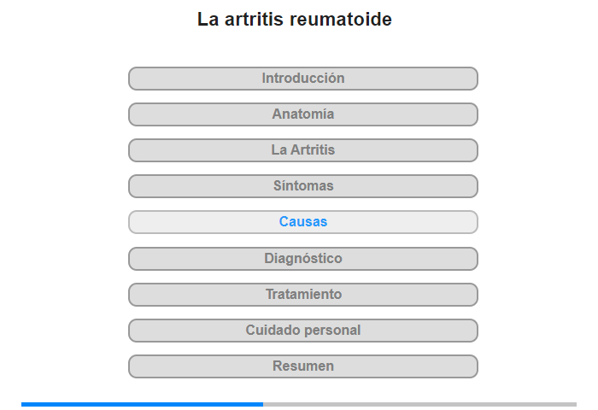
Task: Select the La Artritis button
Action: pyautogui.click(x=302, y=150)
